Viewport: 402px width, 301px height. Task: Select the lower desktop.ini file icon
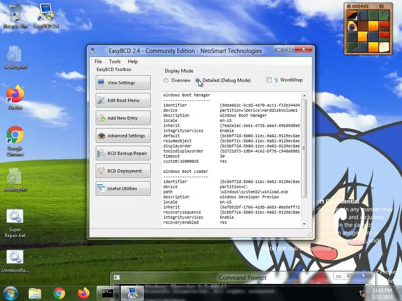pos(15,180)
